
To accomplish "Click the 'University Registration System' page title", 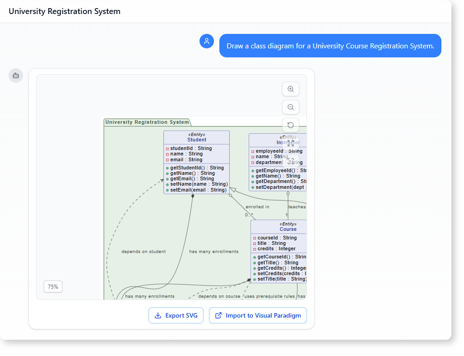I will [x=65, y=11].
